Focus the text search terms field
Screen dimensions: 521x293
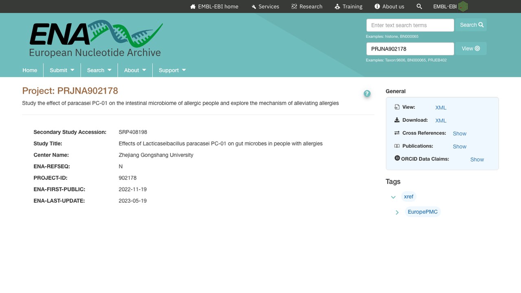point(410,25)
